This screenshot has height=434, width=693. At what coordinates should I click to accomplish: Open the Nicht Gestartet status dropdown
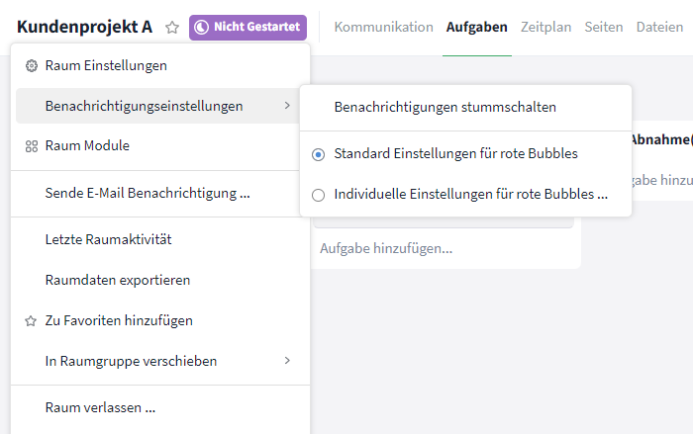247,28
